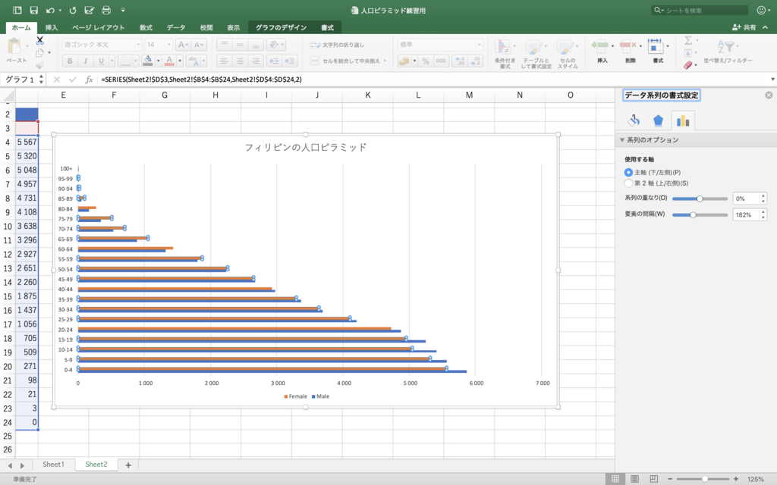
Task: Click the Share button
Action: click(x=744, y=27)
